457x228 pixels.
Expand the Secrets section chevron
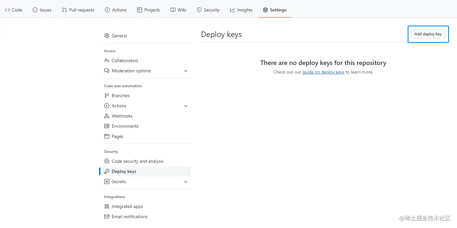pyautogui.click(x=186, y=182)
